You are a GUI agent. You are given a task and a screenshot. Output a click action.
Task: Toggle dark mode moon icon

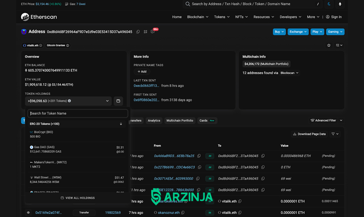[329, 4]
